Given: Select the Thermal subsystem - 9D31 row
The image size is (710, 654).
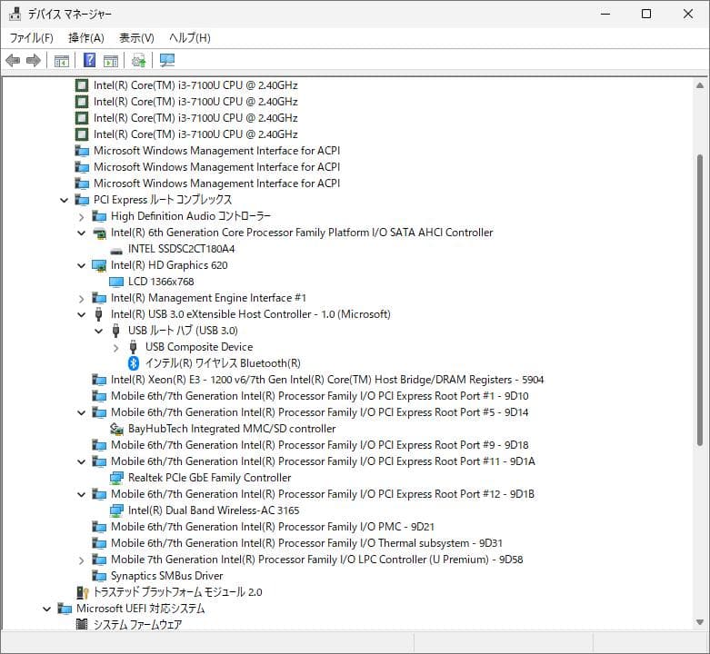Looking at the screenshot, I should (306, 543).
